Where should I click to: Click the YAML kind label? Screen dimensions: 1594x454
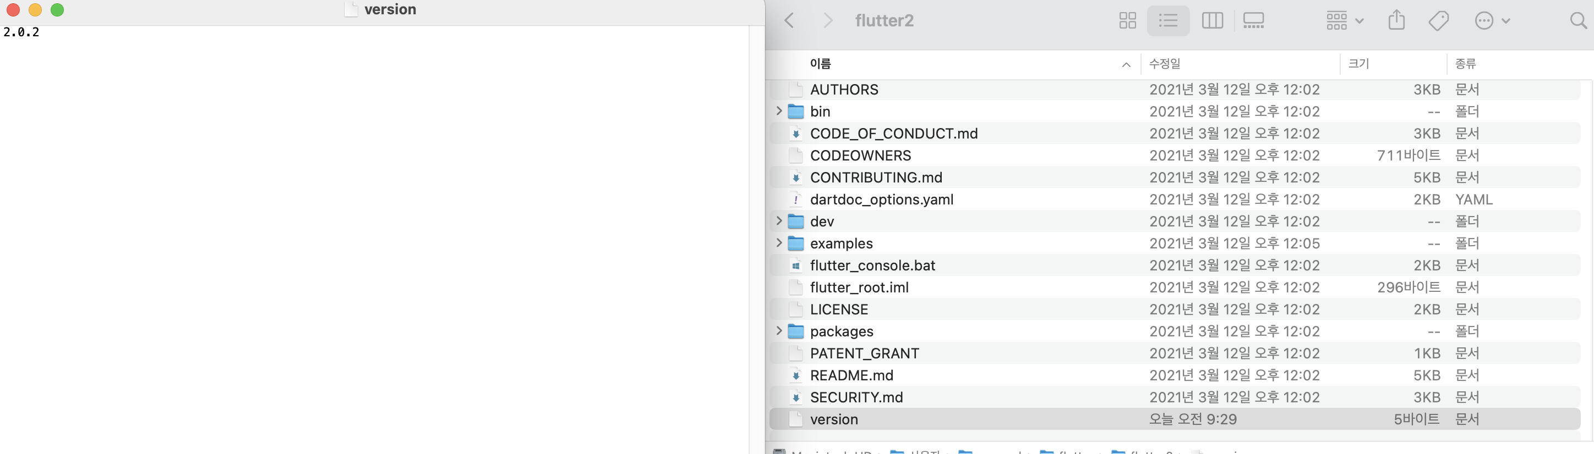1474,200
